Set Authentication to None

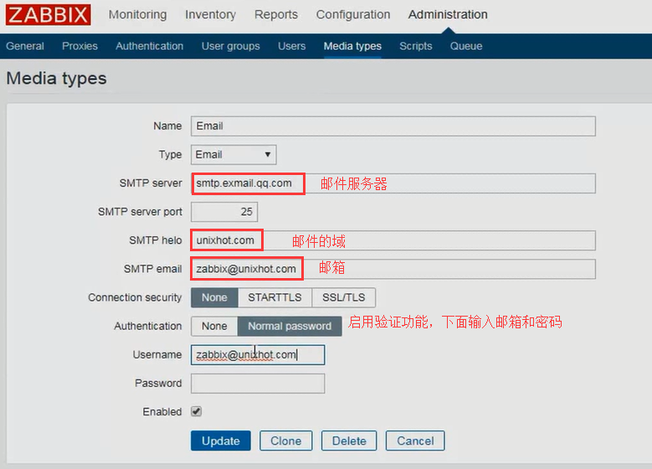tap(214, 327)
